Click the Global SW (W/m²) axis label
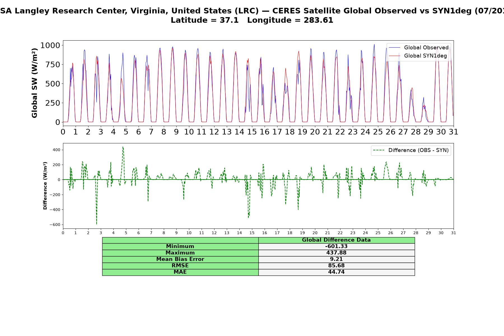The image size is (504, 336). coord(34,83)
